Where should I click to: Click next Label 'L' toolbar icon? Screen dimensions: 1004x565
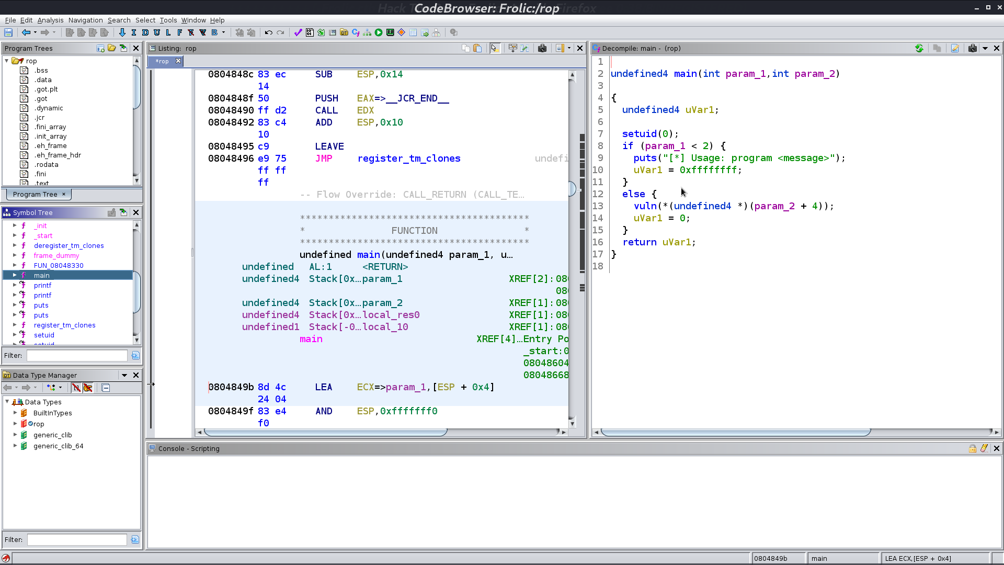point(168,32)
